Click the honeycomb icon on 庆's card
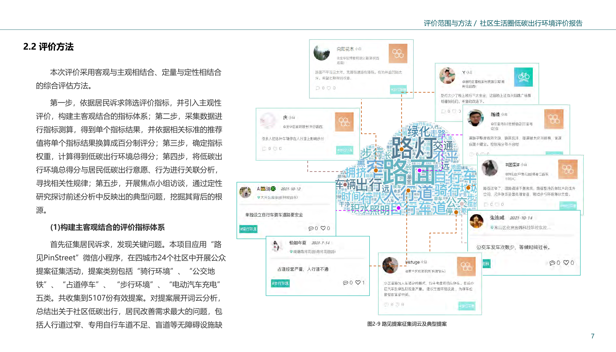This screenshot has height=352, width=616. click(344, 122)
